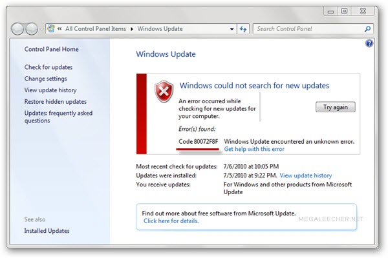Click the Try again button

(x=335, y=107)
